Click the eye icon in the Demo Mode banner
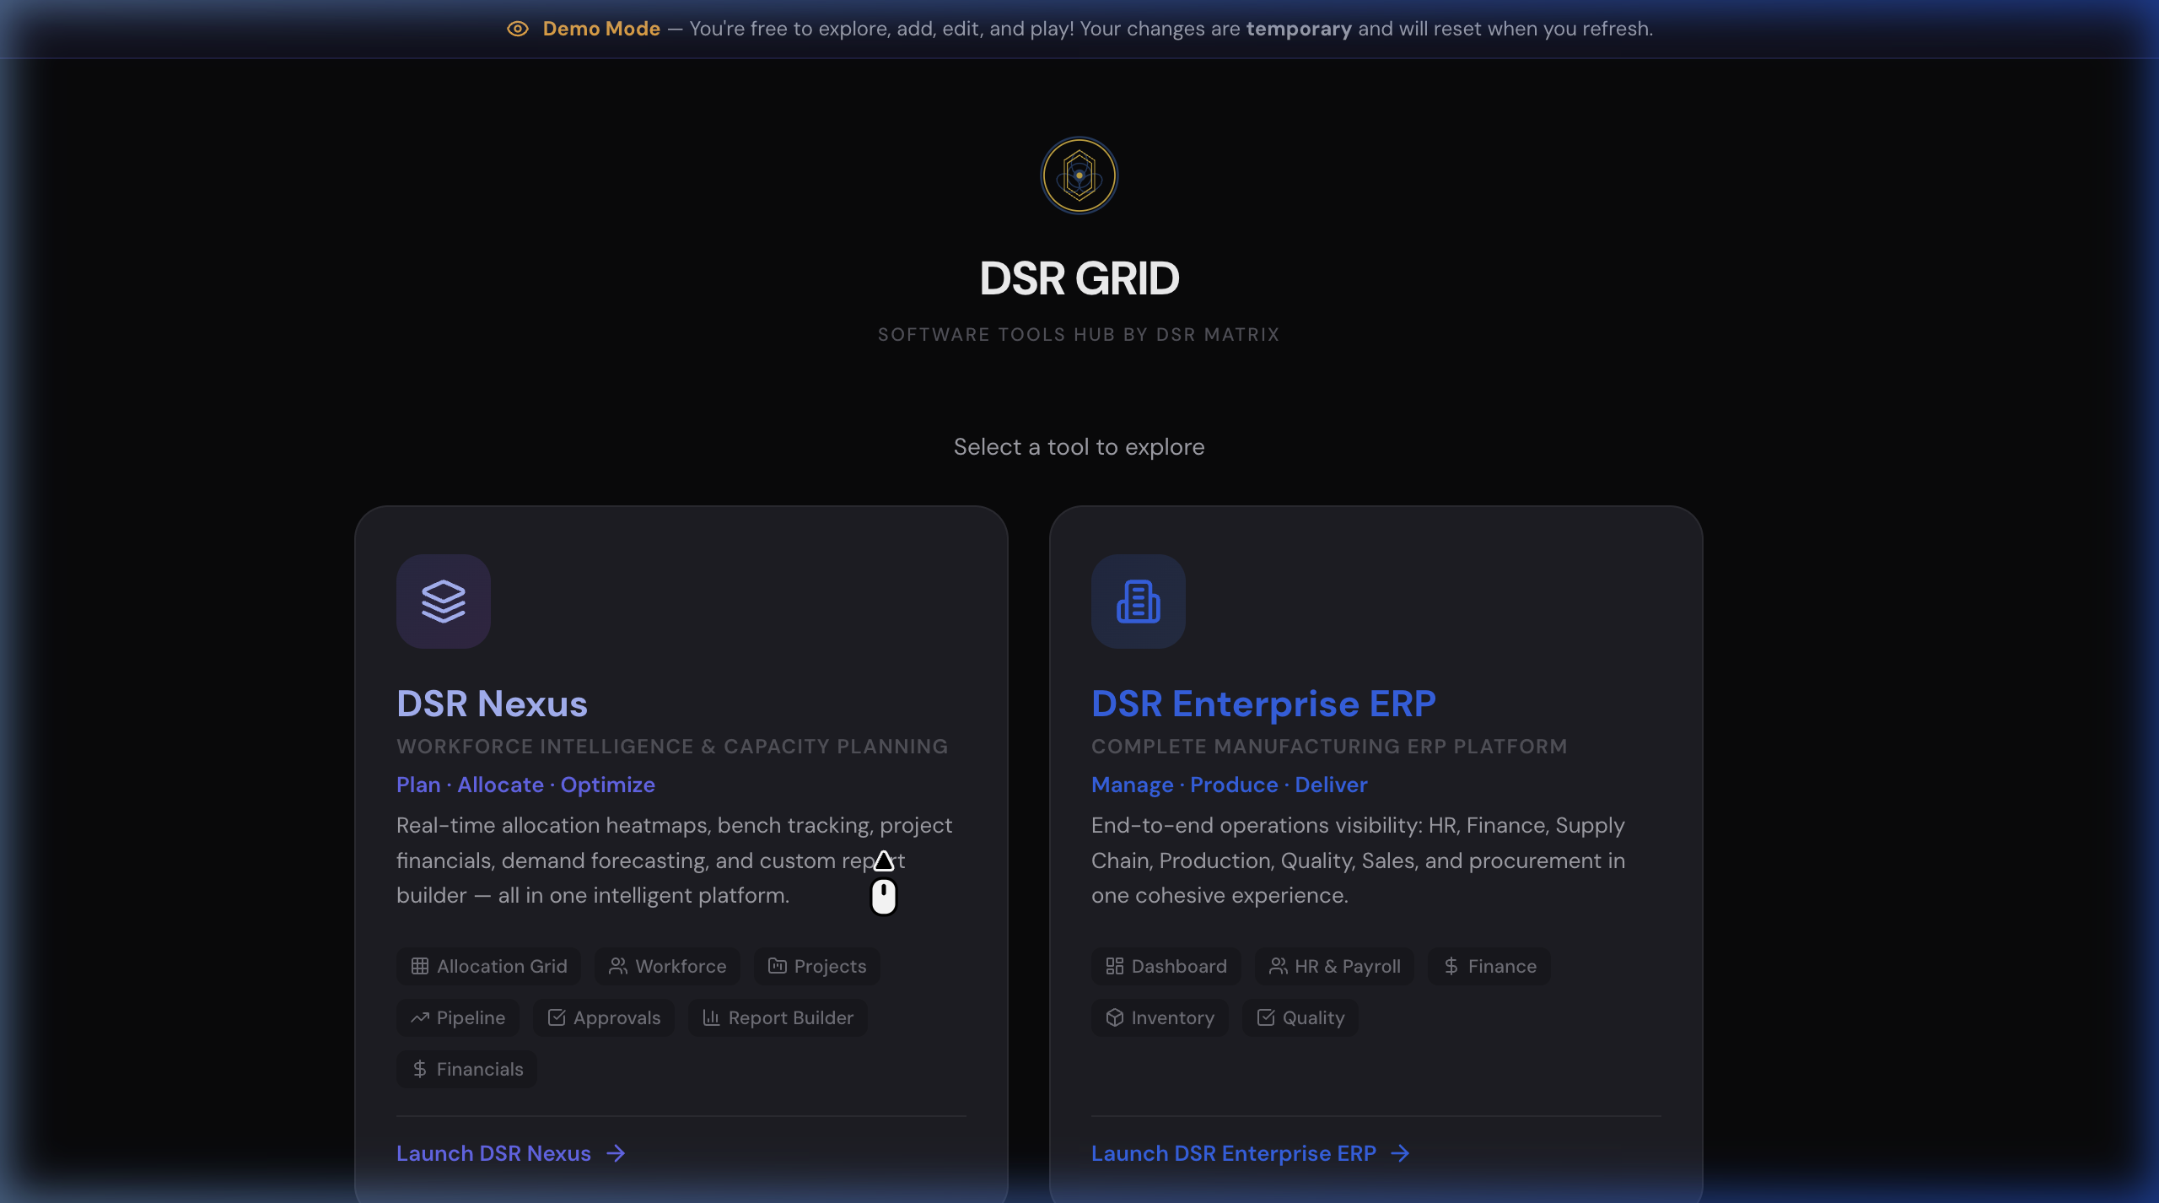This screenshot has height=1203, width=2159. click(517, 29)
